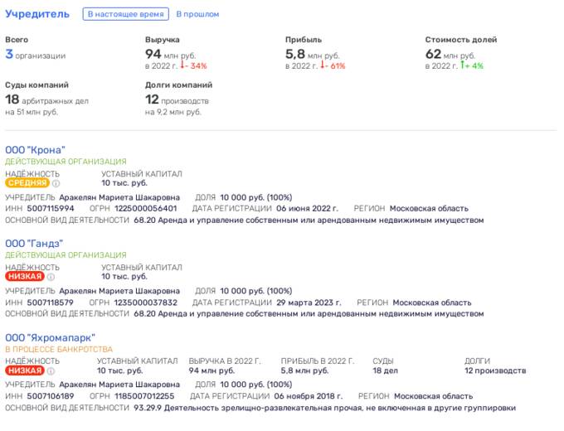Click '18 арбитражных дел' court statistic
The height and width of the screenshot is (431, 564).
point(46,100)
